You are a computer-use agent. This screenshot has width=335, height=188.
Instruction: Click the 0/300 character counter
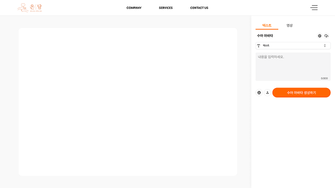click(x=324, y=78)
